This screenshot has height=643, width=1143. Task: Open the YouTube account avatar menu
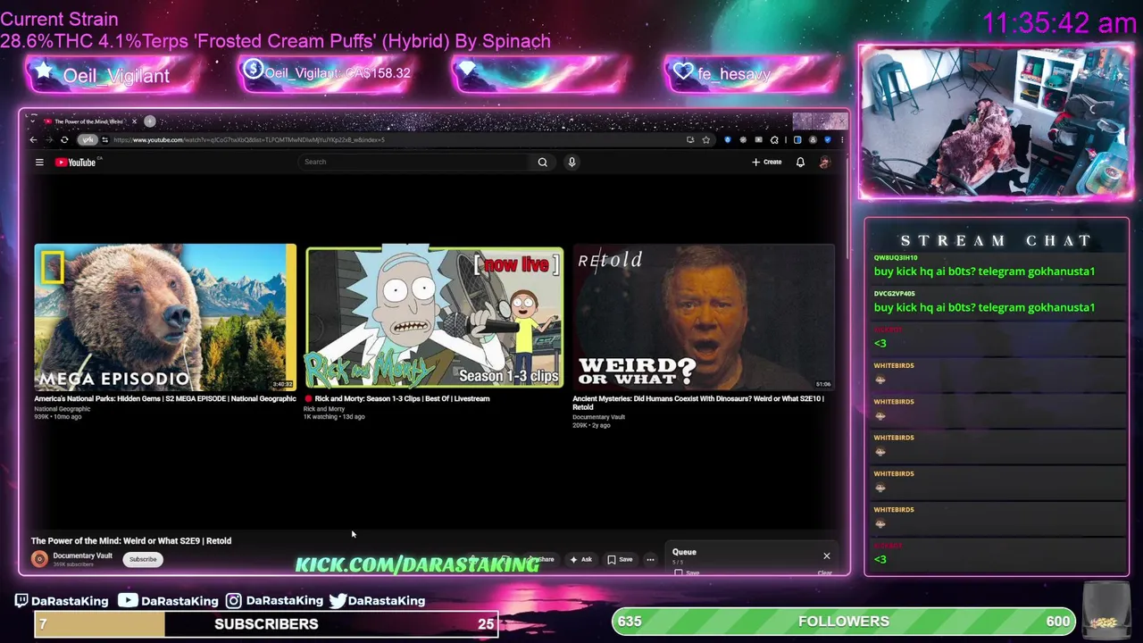pyautogui.click(x=824, y=162)
